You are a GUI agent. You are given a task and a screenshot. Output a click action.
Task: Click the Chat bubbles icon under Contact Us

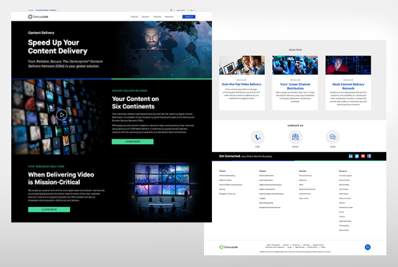click(333, 137)
